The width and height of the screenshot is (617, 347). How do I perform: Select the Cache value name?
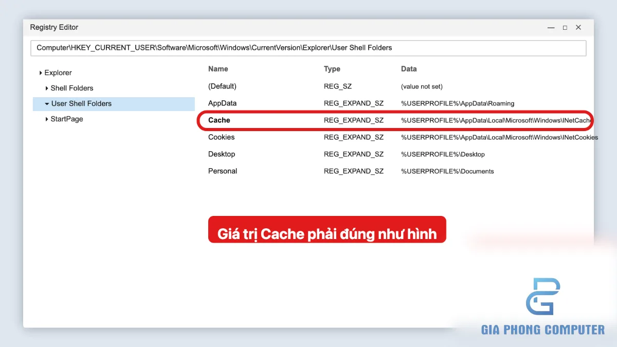tap(219, 120)
